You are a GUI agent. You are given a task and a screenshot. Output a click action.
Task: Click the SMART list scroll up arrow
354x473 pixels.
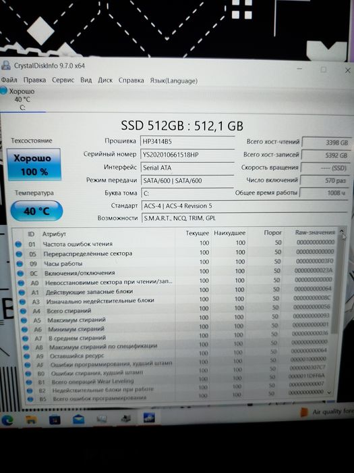pyautogui.click(x=342, y=232)
